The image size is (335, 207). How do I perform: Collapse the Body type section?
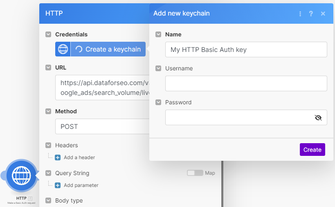click(x=48, y=200)
